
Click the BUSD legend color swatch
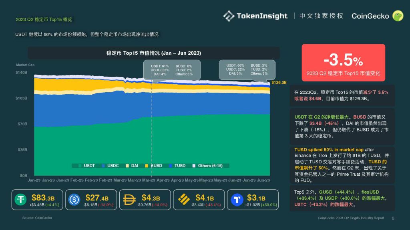click(x=147, y=166)
